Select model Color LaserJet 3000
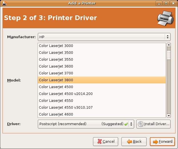Image resolution: width=178 pixels, height=149 pixels. point(102,46)
